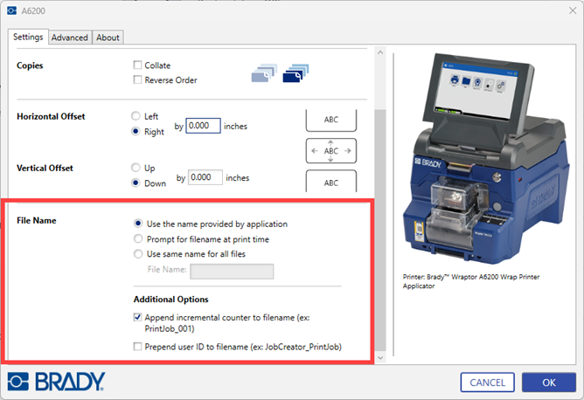Uncheck Append incremental counter to filename
The image size is (584, 400).
coord(137,317)
